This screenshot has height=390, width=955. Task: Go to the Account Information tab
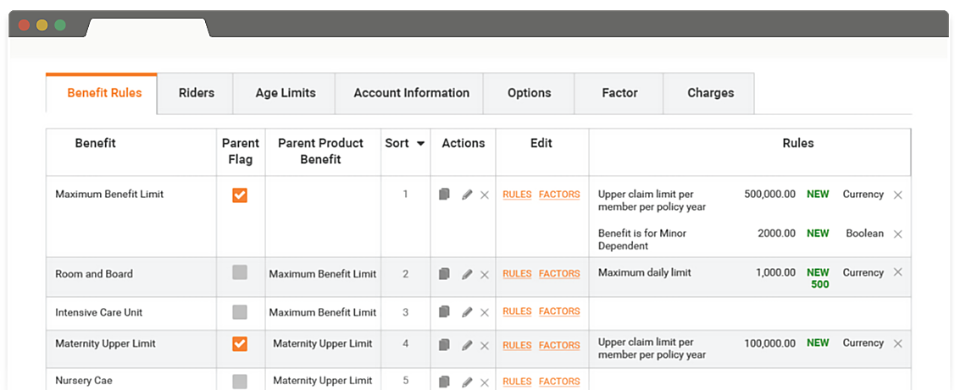pos(411,93)
